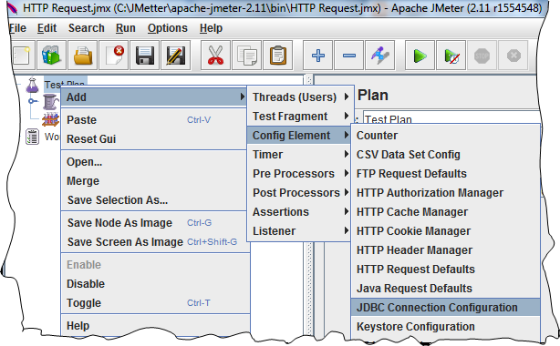The image size is (560, 346).
Task: Select Java Request Defaults
Action: (x=446, y=289)
